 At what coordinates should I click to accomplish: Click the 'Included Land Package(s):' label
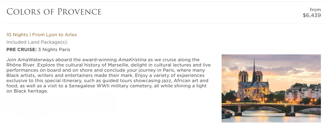pos(37,42)
